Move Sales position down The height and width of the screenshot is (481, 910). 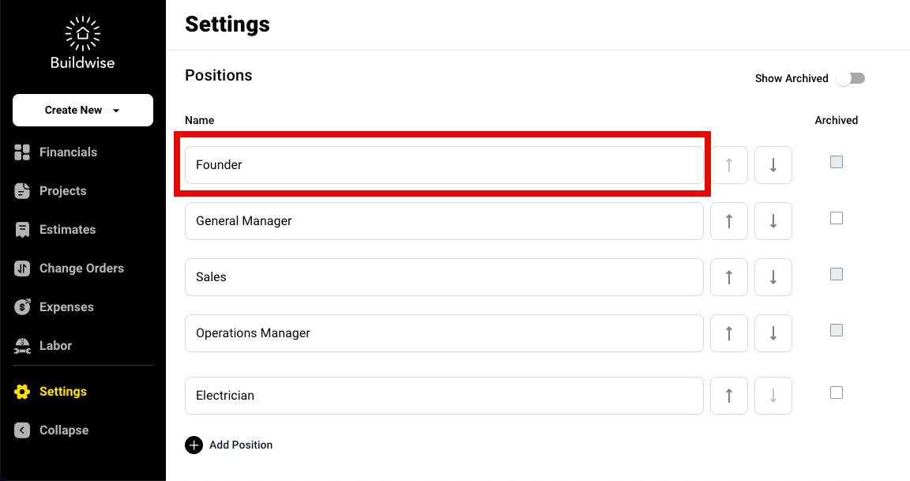(x=773, y=277)
